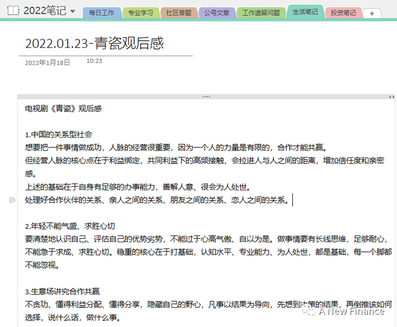Click the page title 2022.01.23-青瓷观后感

point(95,43)
